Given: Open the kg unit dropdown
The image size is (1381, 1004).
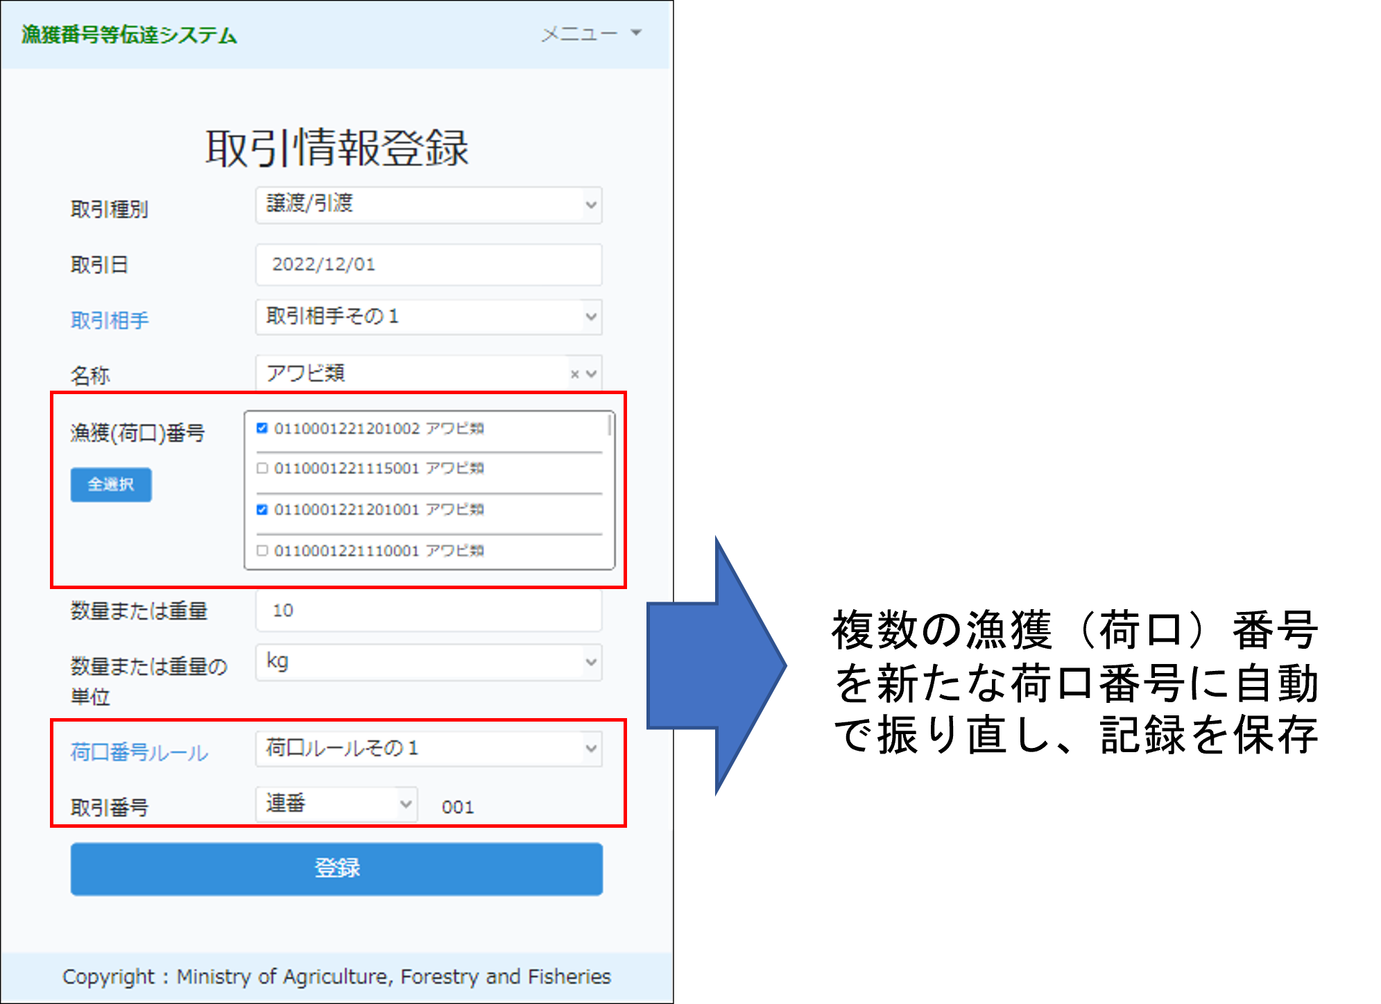Looking at the screenshot, I should 429,663.
